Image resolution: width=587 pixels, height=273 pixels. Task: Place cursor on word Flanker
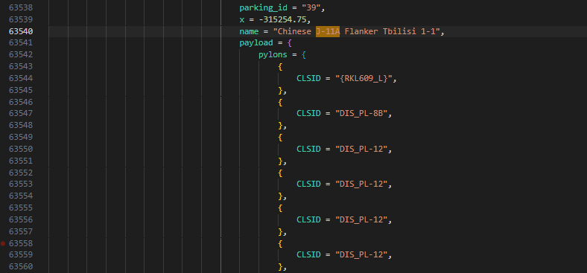coord(361,32)
